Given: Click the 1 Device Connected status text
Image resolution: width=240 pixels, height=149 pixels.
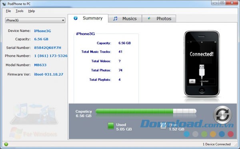Looking at the screenshot, I should click(216, 144).
